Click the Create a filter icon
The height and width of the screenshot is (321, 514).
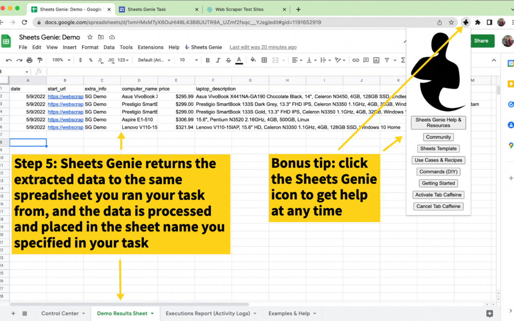387,60
